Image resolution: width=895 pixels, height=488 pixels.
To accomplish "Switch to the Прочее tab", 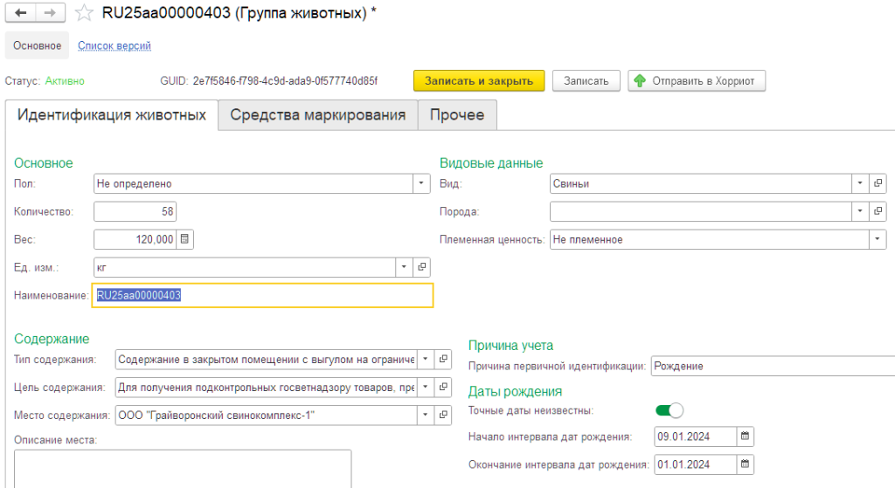I will [x=457, y=115].
